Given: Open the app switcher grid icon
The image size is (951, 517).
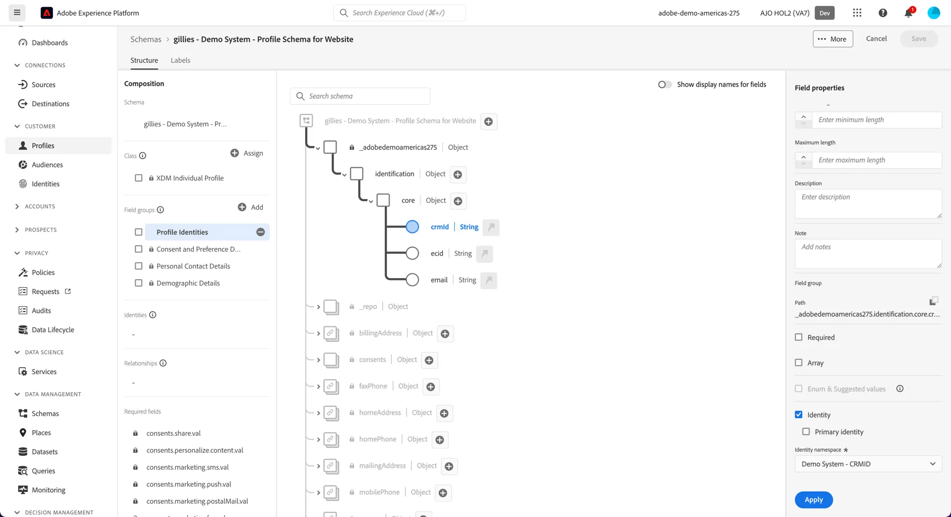Looking at the screenshot, I should coord(857,13).
